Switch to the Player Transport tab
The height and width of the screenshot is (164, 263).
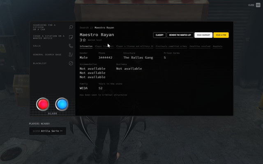[104, 46]
